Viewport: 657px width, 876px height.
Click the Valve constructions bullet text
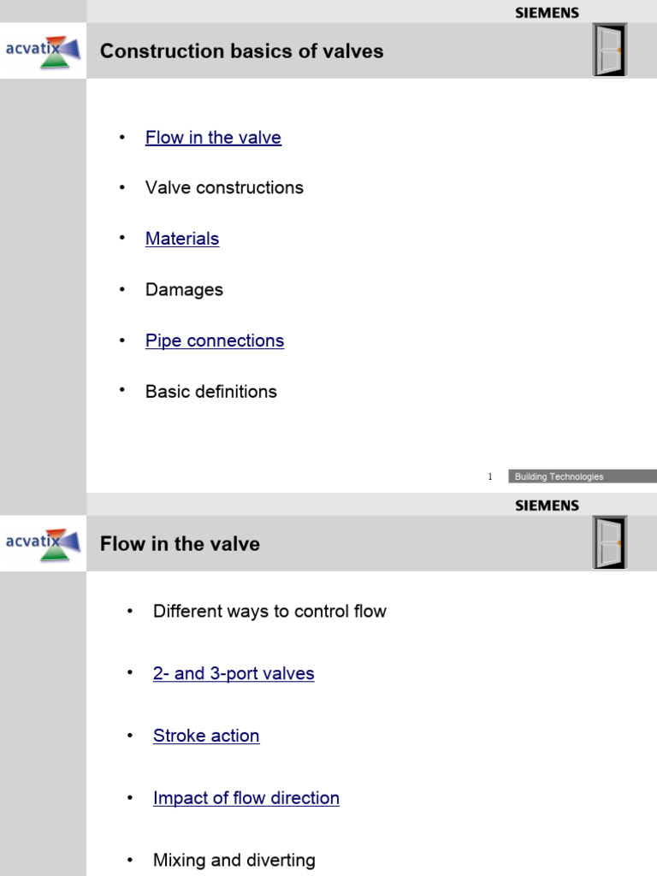(224, 187)
